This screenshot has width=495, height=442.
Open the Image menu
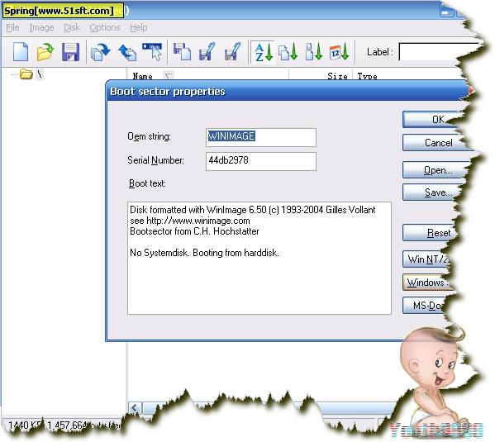coord(41,28)
